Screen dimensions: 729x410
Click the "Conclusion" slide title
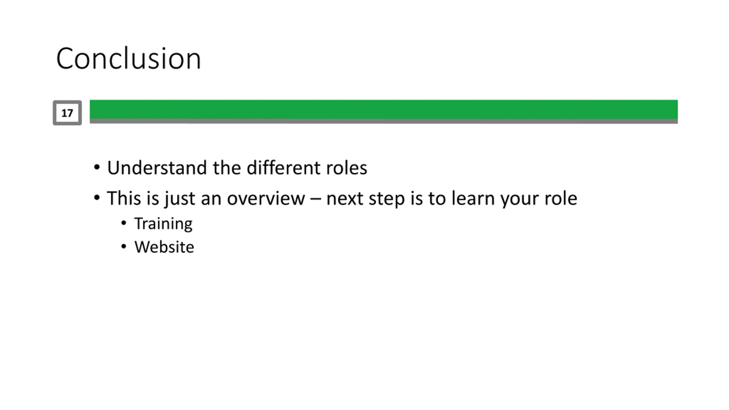tap(129, 58)
